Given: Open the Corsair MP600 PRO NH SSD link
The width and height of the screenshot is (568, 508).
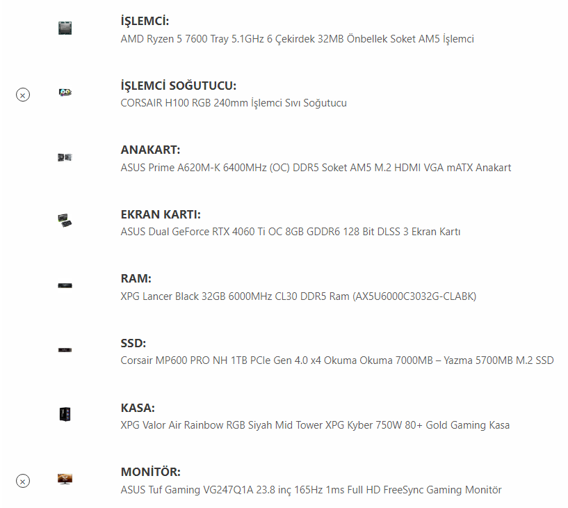Looking at the screenshot, I should tap(337, 360).
